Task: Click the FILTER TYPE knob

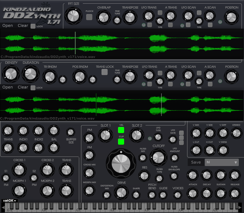Action: click(x=159, y=179)
